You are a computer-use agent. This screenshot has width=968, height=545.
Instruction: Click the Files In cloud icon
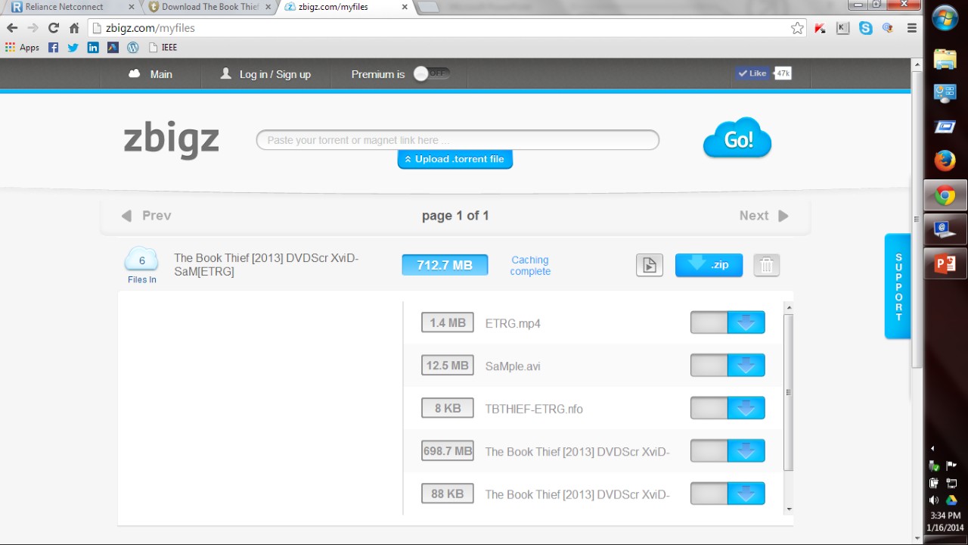click(x=141, y=261)
